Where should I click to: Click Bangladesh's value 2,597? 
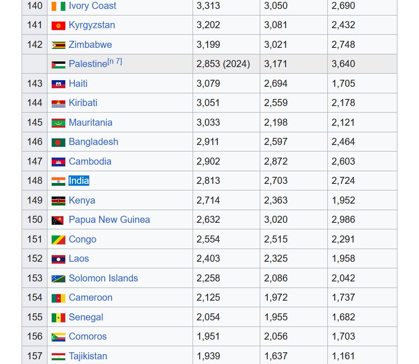pos(276,142)
